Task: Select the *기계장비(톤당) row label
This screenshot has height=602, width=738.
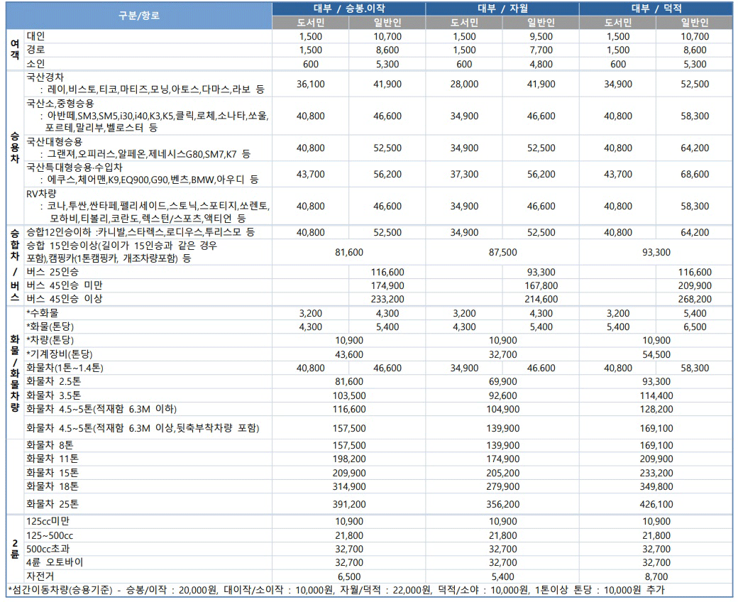Action: [x=60, y=354]
